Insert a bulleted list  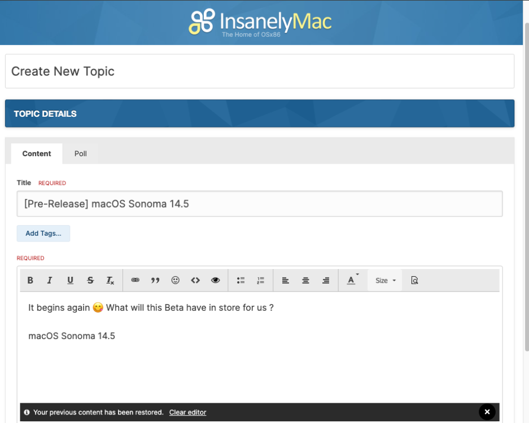tap(241, 280)
